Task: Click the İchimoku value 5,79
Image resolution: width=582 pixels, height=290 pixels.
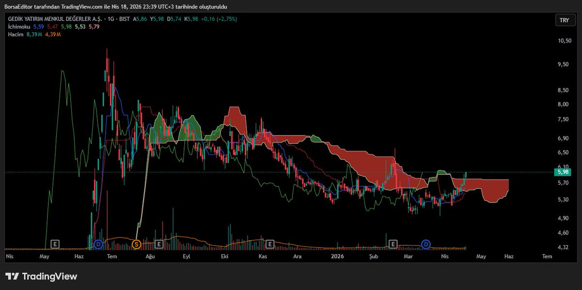Action: (x=95, y=27)
